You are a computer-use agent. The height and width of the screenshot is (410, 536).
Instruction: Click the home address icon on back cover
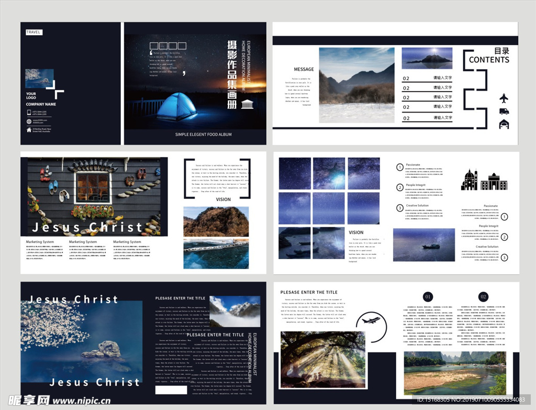click(x=29, y=130)
